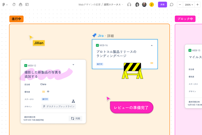The image size is (202, 135).
Task: Start audio conversation with headphones icon
Action: coord(129,5)
